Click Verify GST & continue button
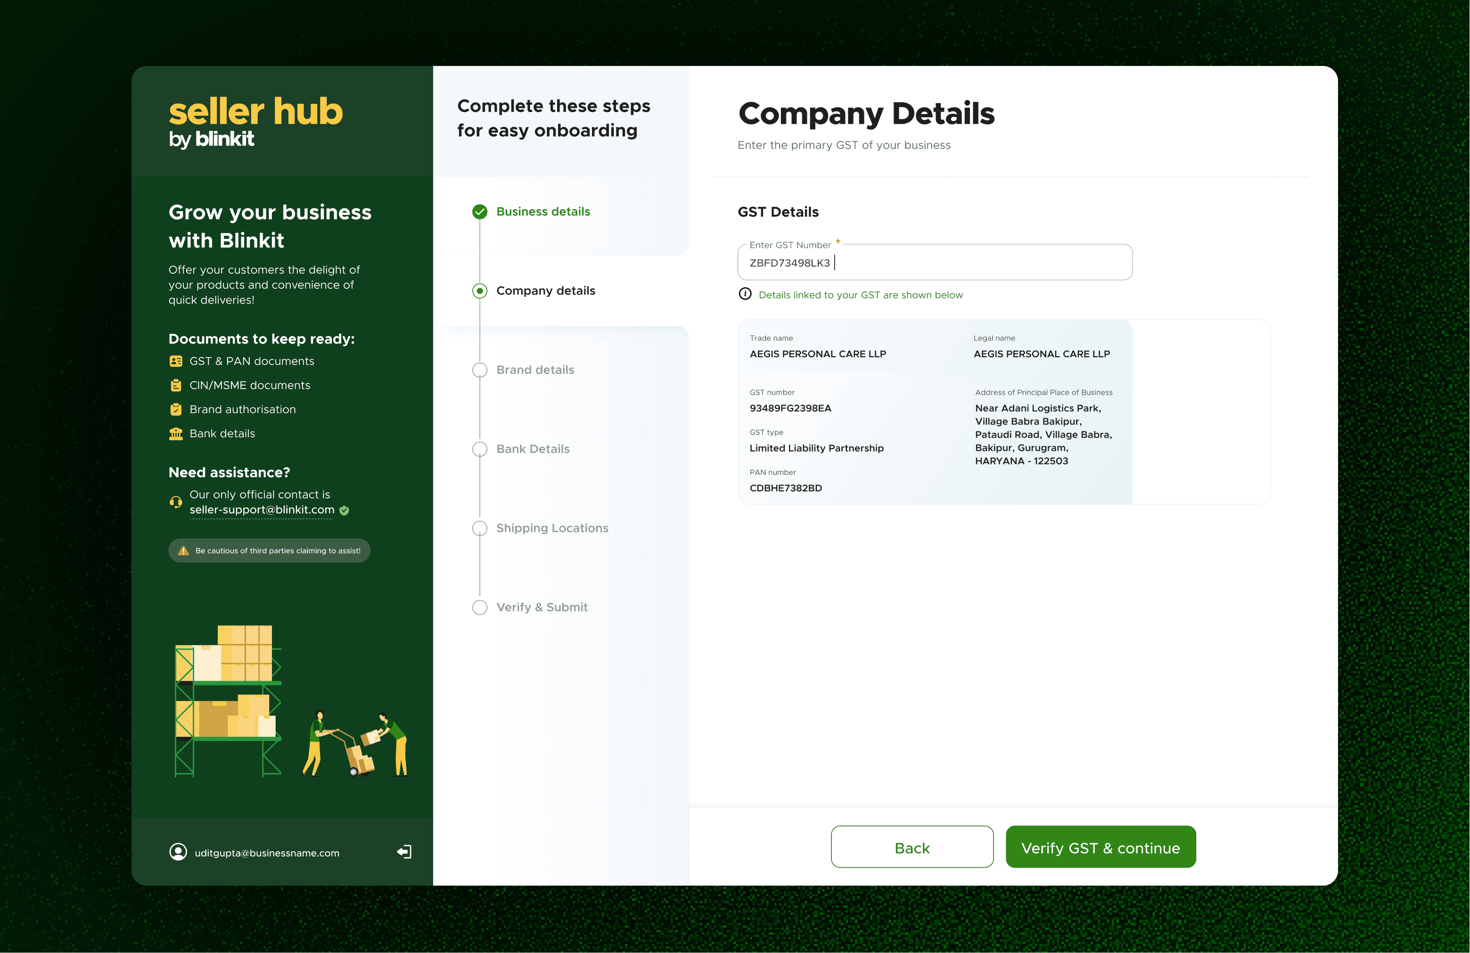Viewport: 1470px width, 953px height. (1100, 847)
